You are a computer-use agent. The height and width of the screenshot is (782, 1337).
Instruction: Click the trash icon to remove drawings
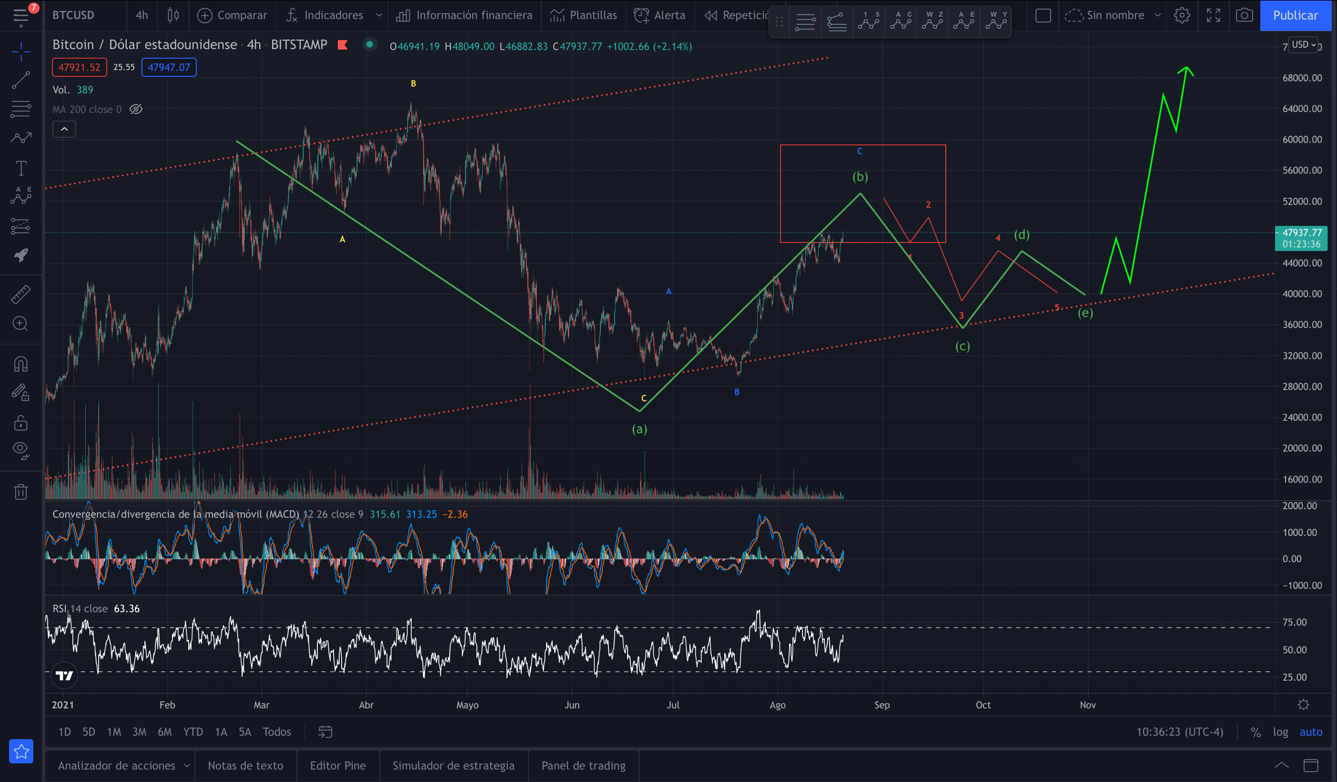(x=21, y=491)
